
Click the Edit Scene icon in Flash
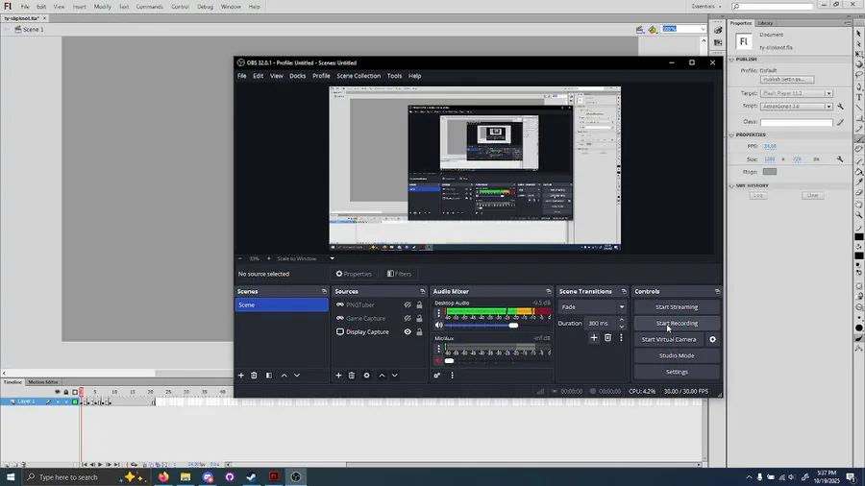(640, 29)
